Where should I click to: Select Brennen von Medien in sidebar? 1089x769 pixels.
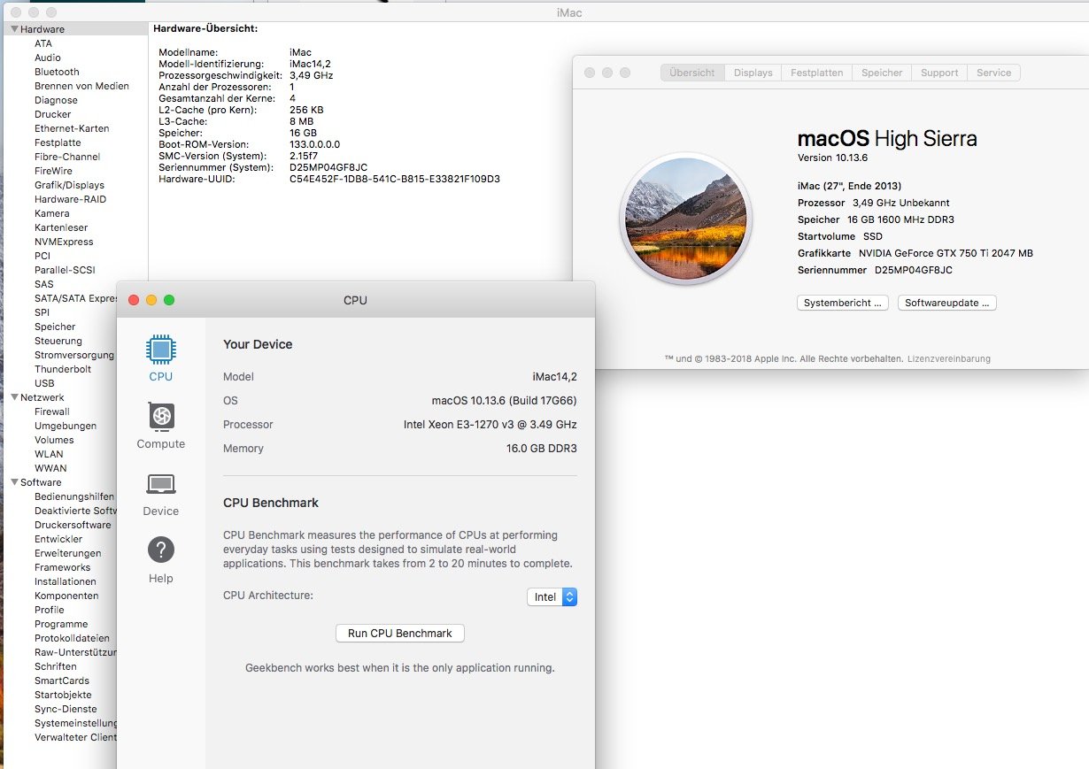coord(81,86)
